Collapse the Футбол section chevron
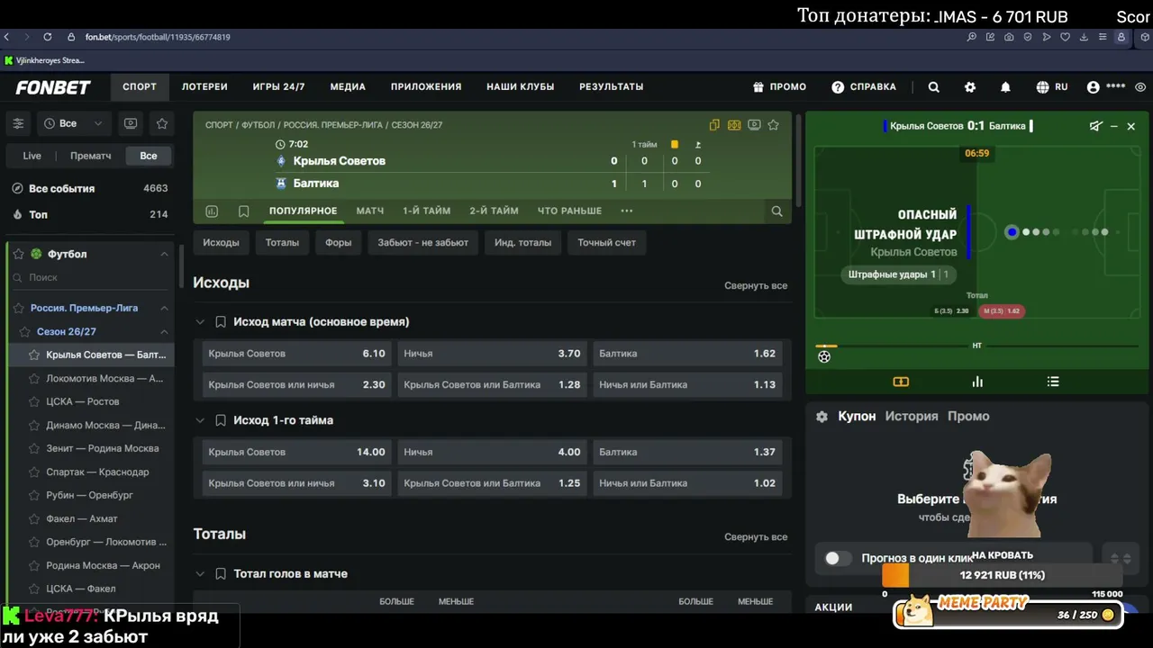This screenshot has height=648, width=1153. tap(164, 254)
